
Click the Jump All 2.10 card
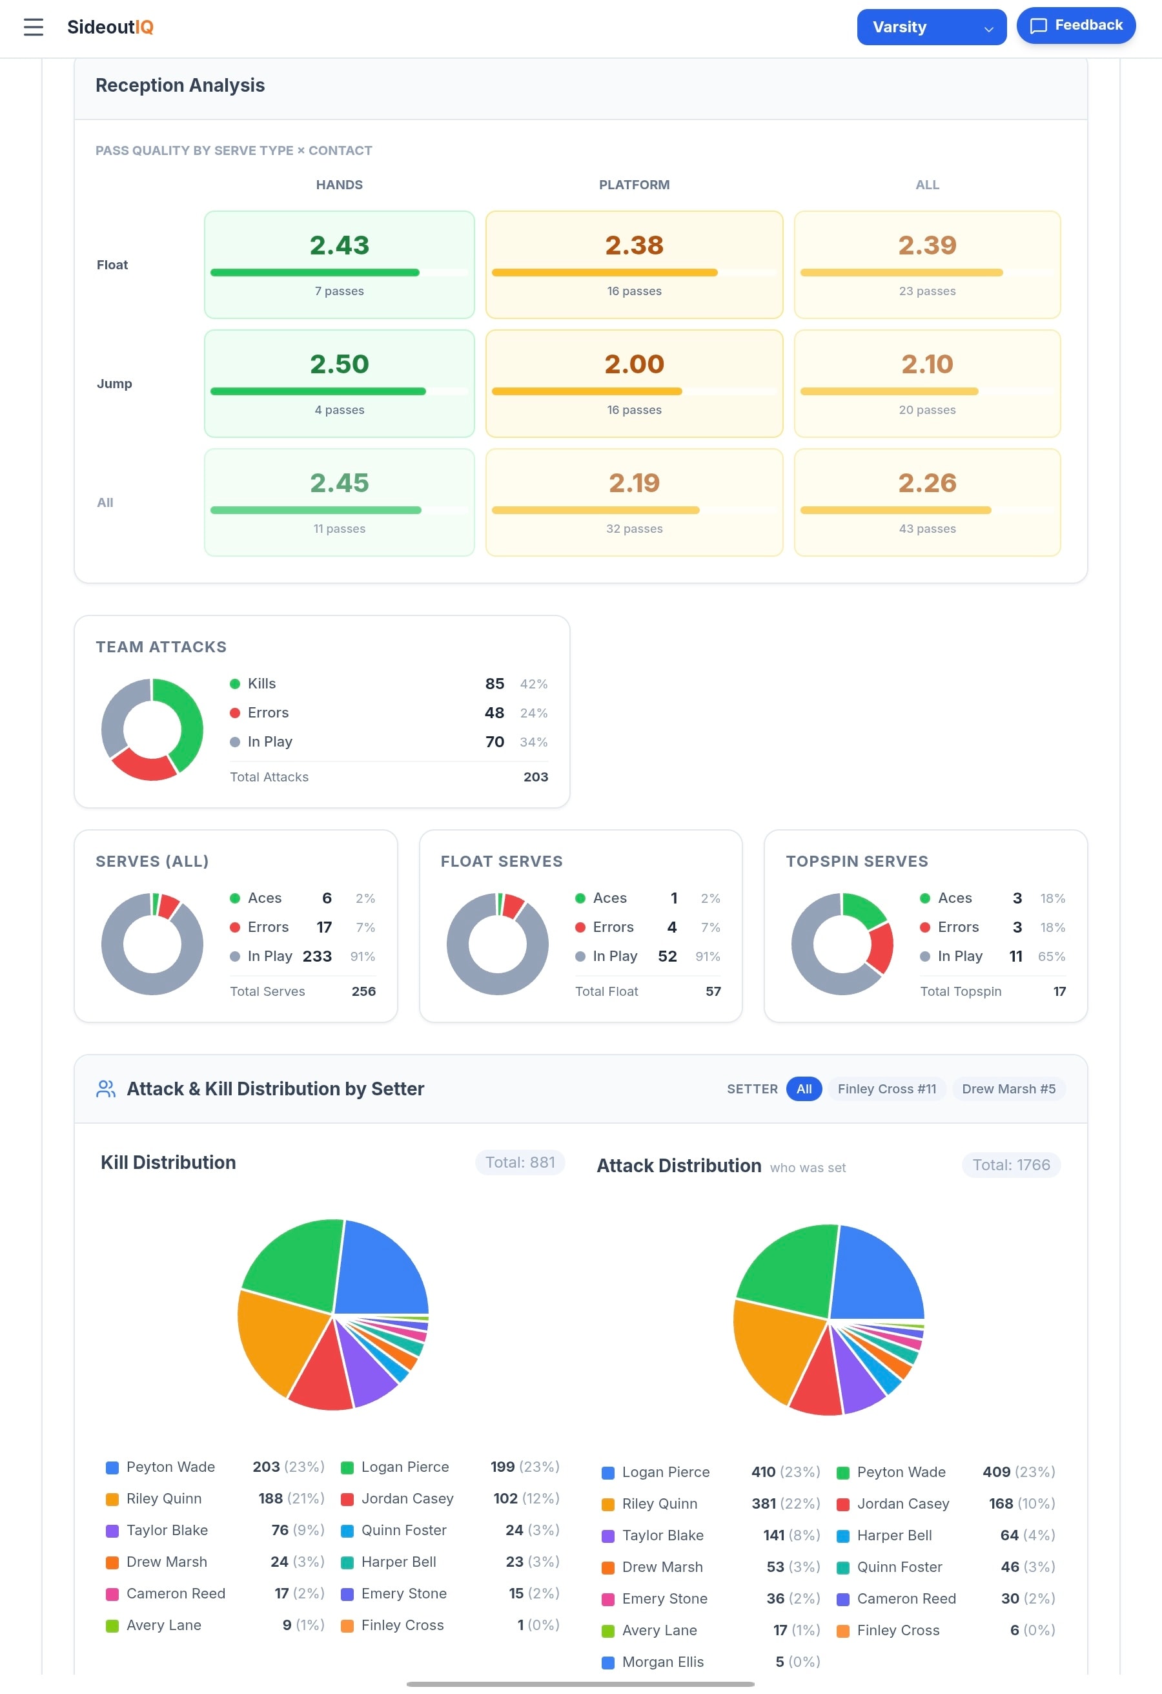[x=926, y=384]
